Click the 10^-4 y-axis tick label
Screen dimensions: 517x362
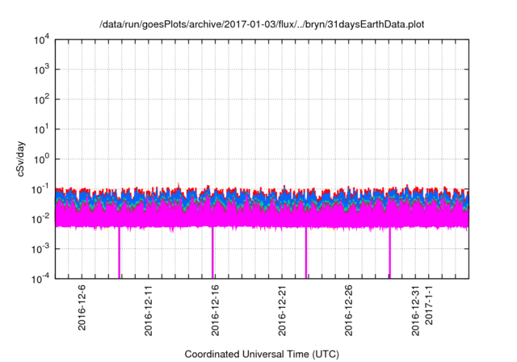pyautogui.click(x=41, y=280)
